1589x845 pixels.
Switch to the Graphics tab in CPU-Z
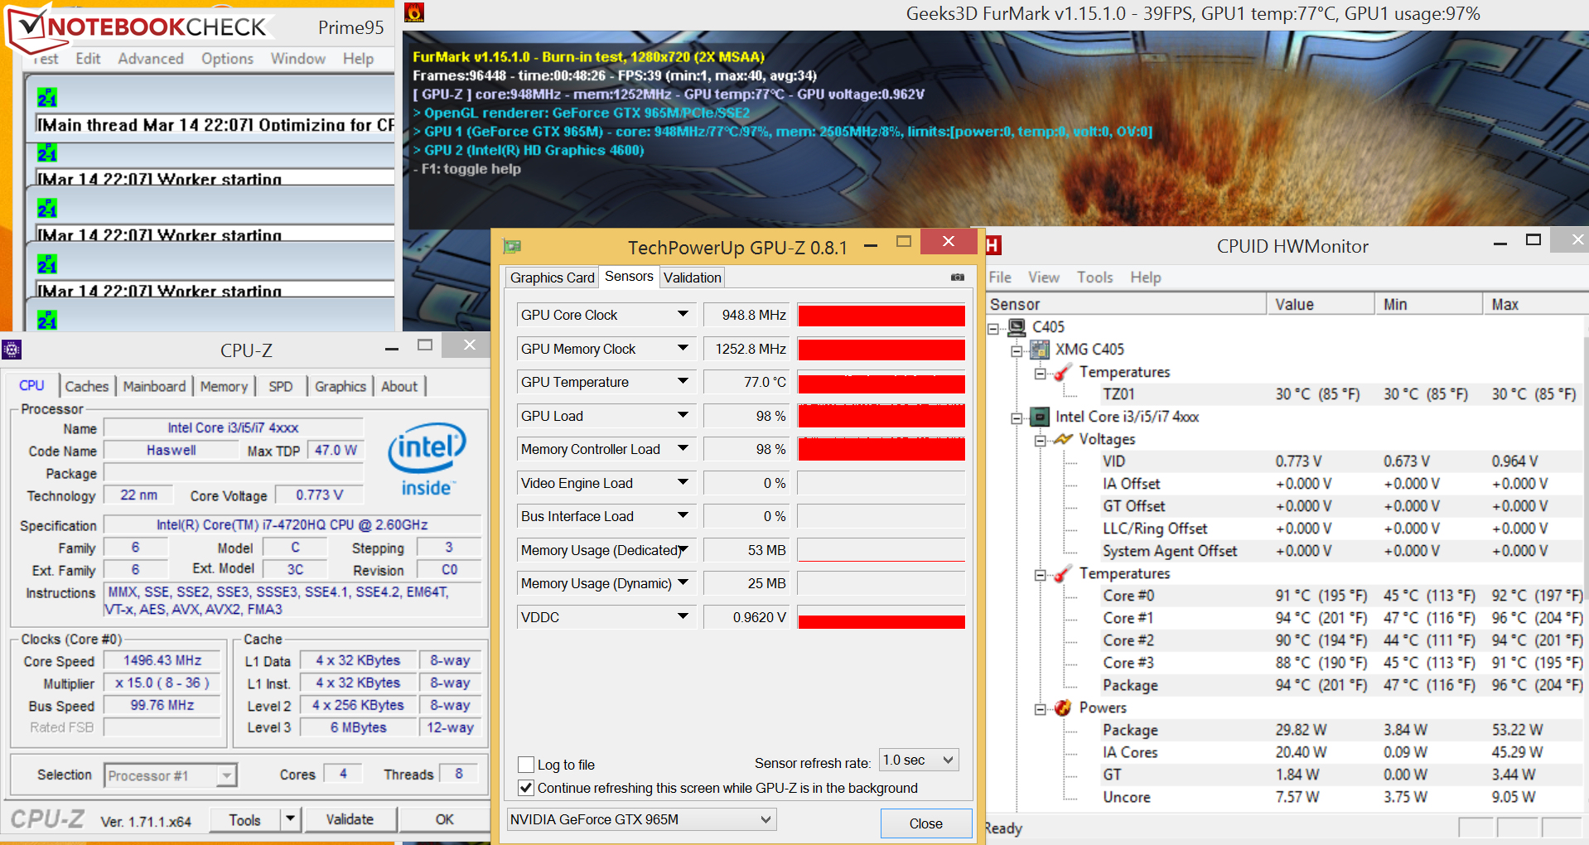(x=340, y=386)
